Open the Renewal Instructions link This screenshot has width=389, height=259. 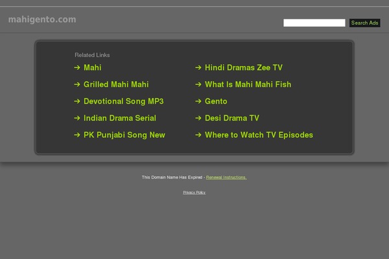[x=226, y=177]
